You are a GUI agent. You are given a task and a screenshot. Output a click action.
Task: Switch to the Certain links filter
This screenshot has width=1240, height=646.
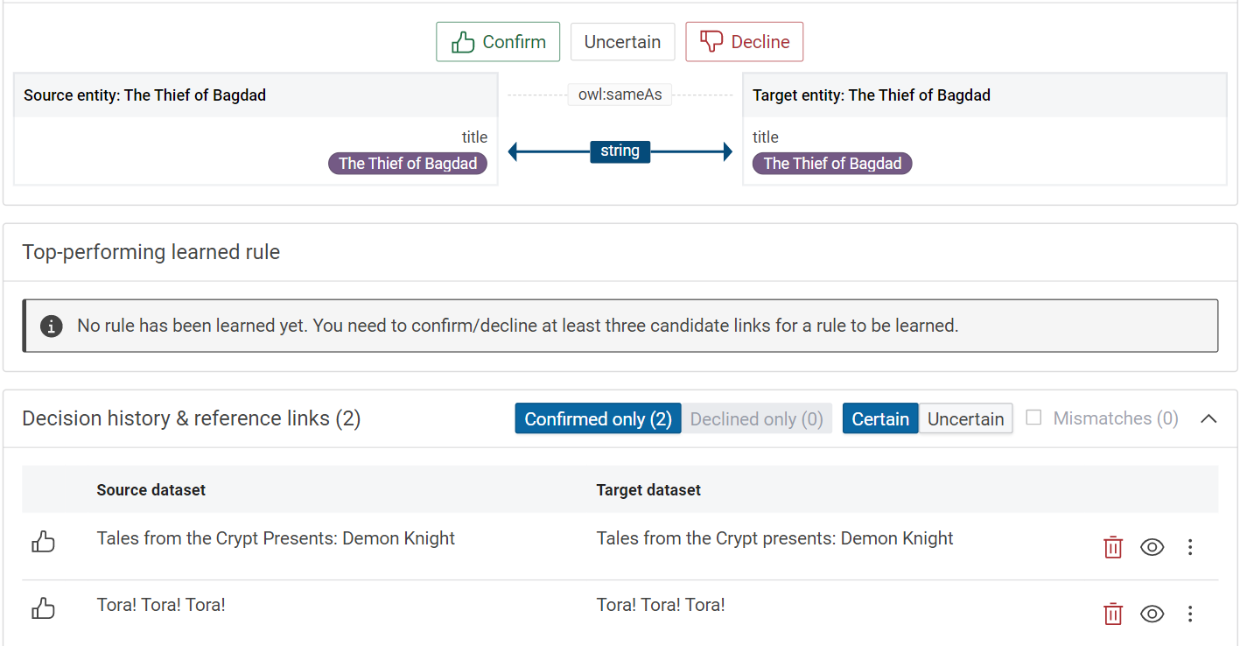click(879, 418)
